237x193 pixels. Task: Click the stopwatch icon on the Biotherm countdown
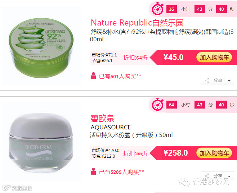pos(158,104)
